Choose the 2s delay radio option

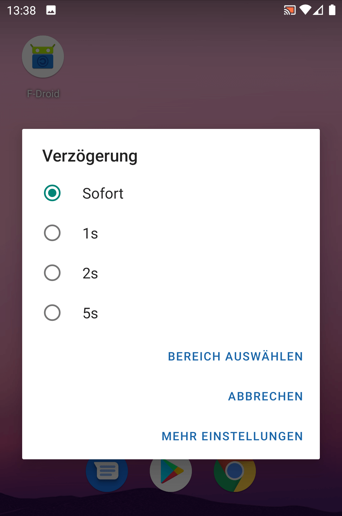(x=52, y=273)
